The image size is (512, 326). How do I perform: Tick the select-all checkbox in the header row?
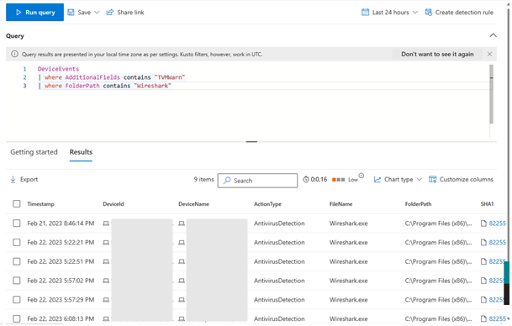(17, 204)
